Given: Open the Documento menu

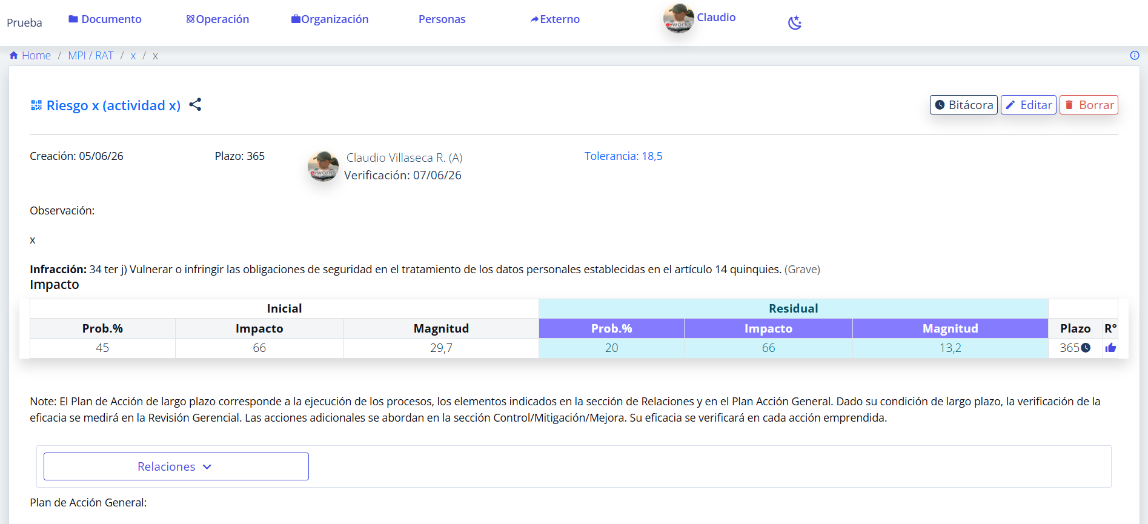Looking at the screenshot, I should [x=105, y=19].
